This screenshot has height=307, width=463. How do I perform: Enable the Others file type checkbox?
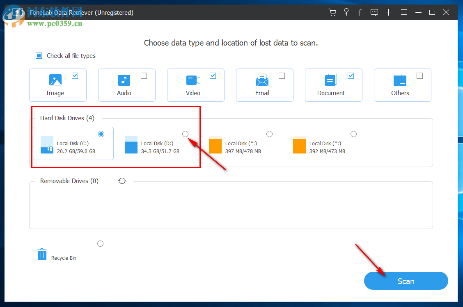(419, 75)
